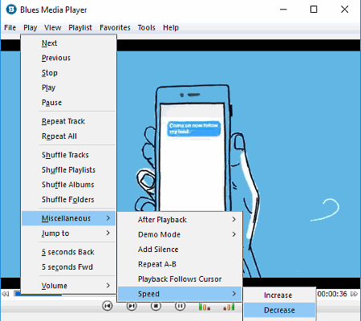
Task: Click the rewind double-arrow icon beside seek bar
Action: tap(6, 294)
